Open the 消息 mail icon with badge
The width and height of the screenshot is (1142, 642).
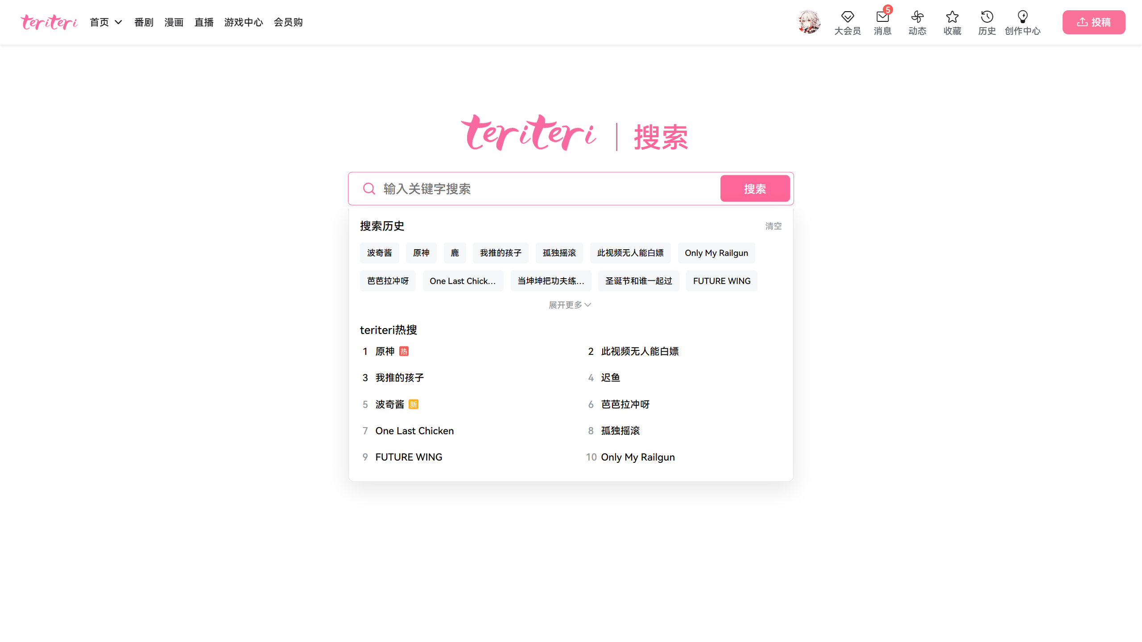coord(882,17)
